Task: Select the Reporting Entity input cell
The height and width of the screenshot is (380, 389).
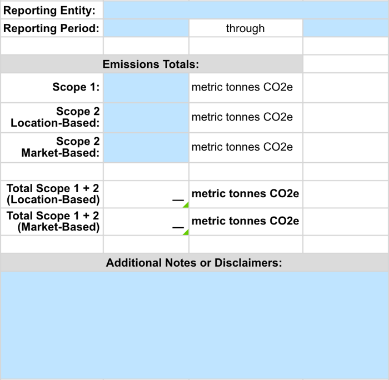Action: [x=246, y=10]
